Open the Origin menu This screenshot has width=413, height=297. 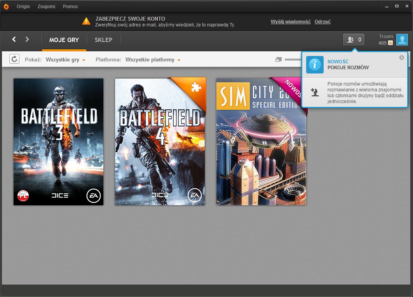pos(23,7)
